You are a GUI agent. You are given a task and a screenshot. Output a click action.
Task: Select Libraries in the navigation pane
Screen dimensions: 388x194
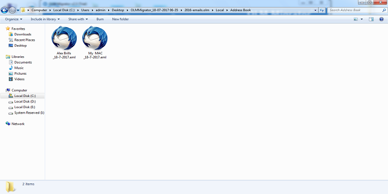point(18,57)
